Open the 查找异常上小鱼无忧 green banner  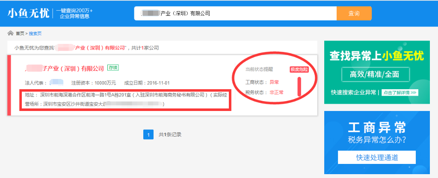377,73
